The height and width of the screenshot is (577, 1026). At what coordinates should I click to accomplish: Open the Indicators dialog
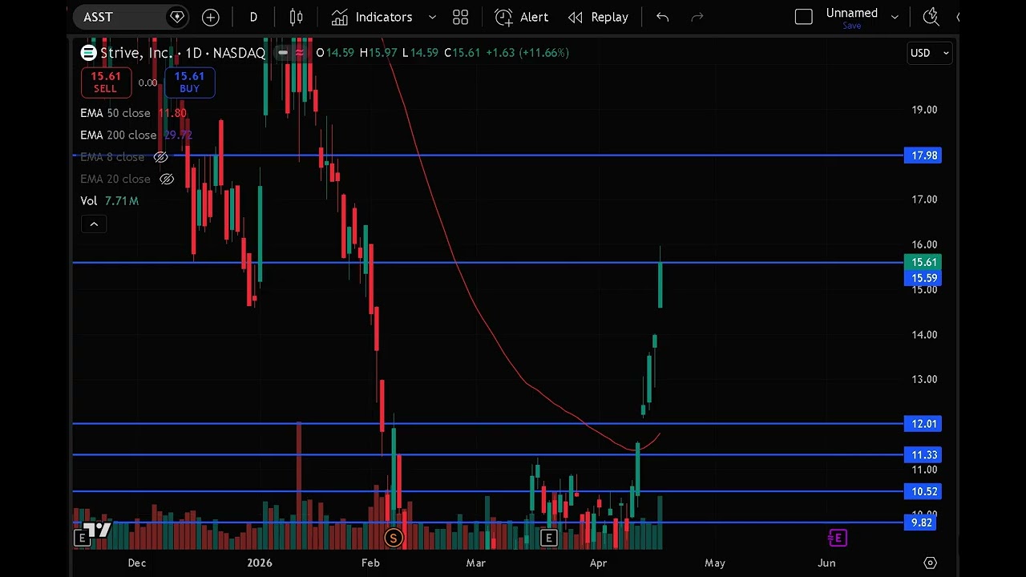point(372,17)
